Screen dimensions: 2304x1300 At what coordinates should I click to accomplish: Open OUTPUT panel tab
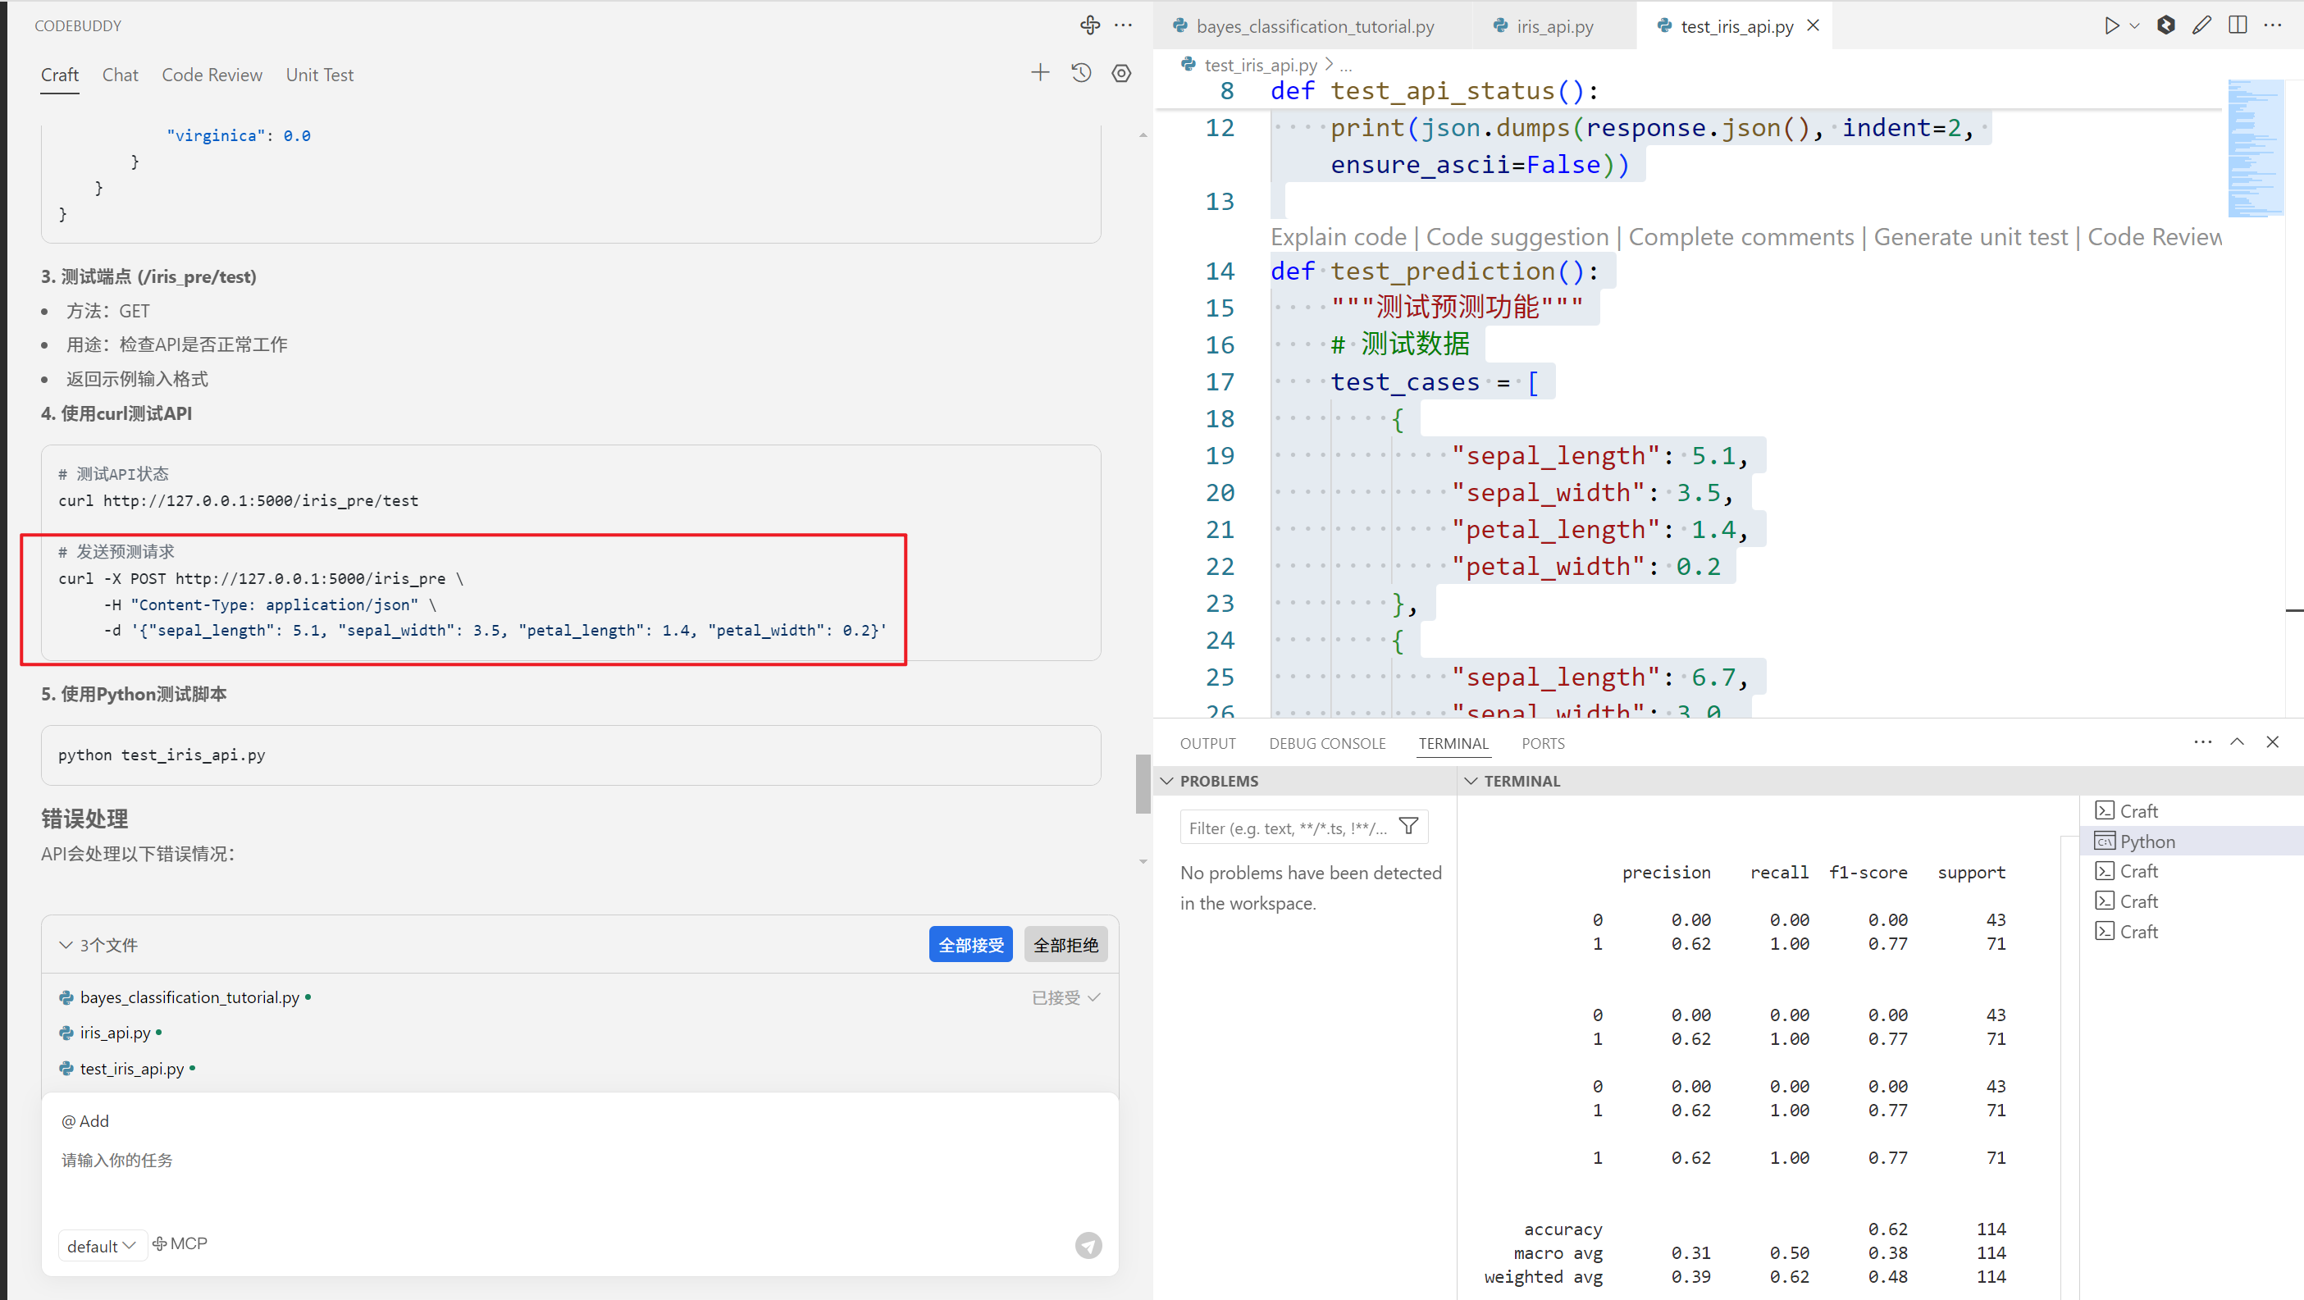(x=1207, y=743)
